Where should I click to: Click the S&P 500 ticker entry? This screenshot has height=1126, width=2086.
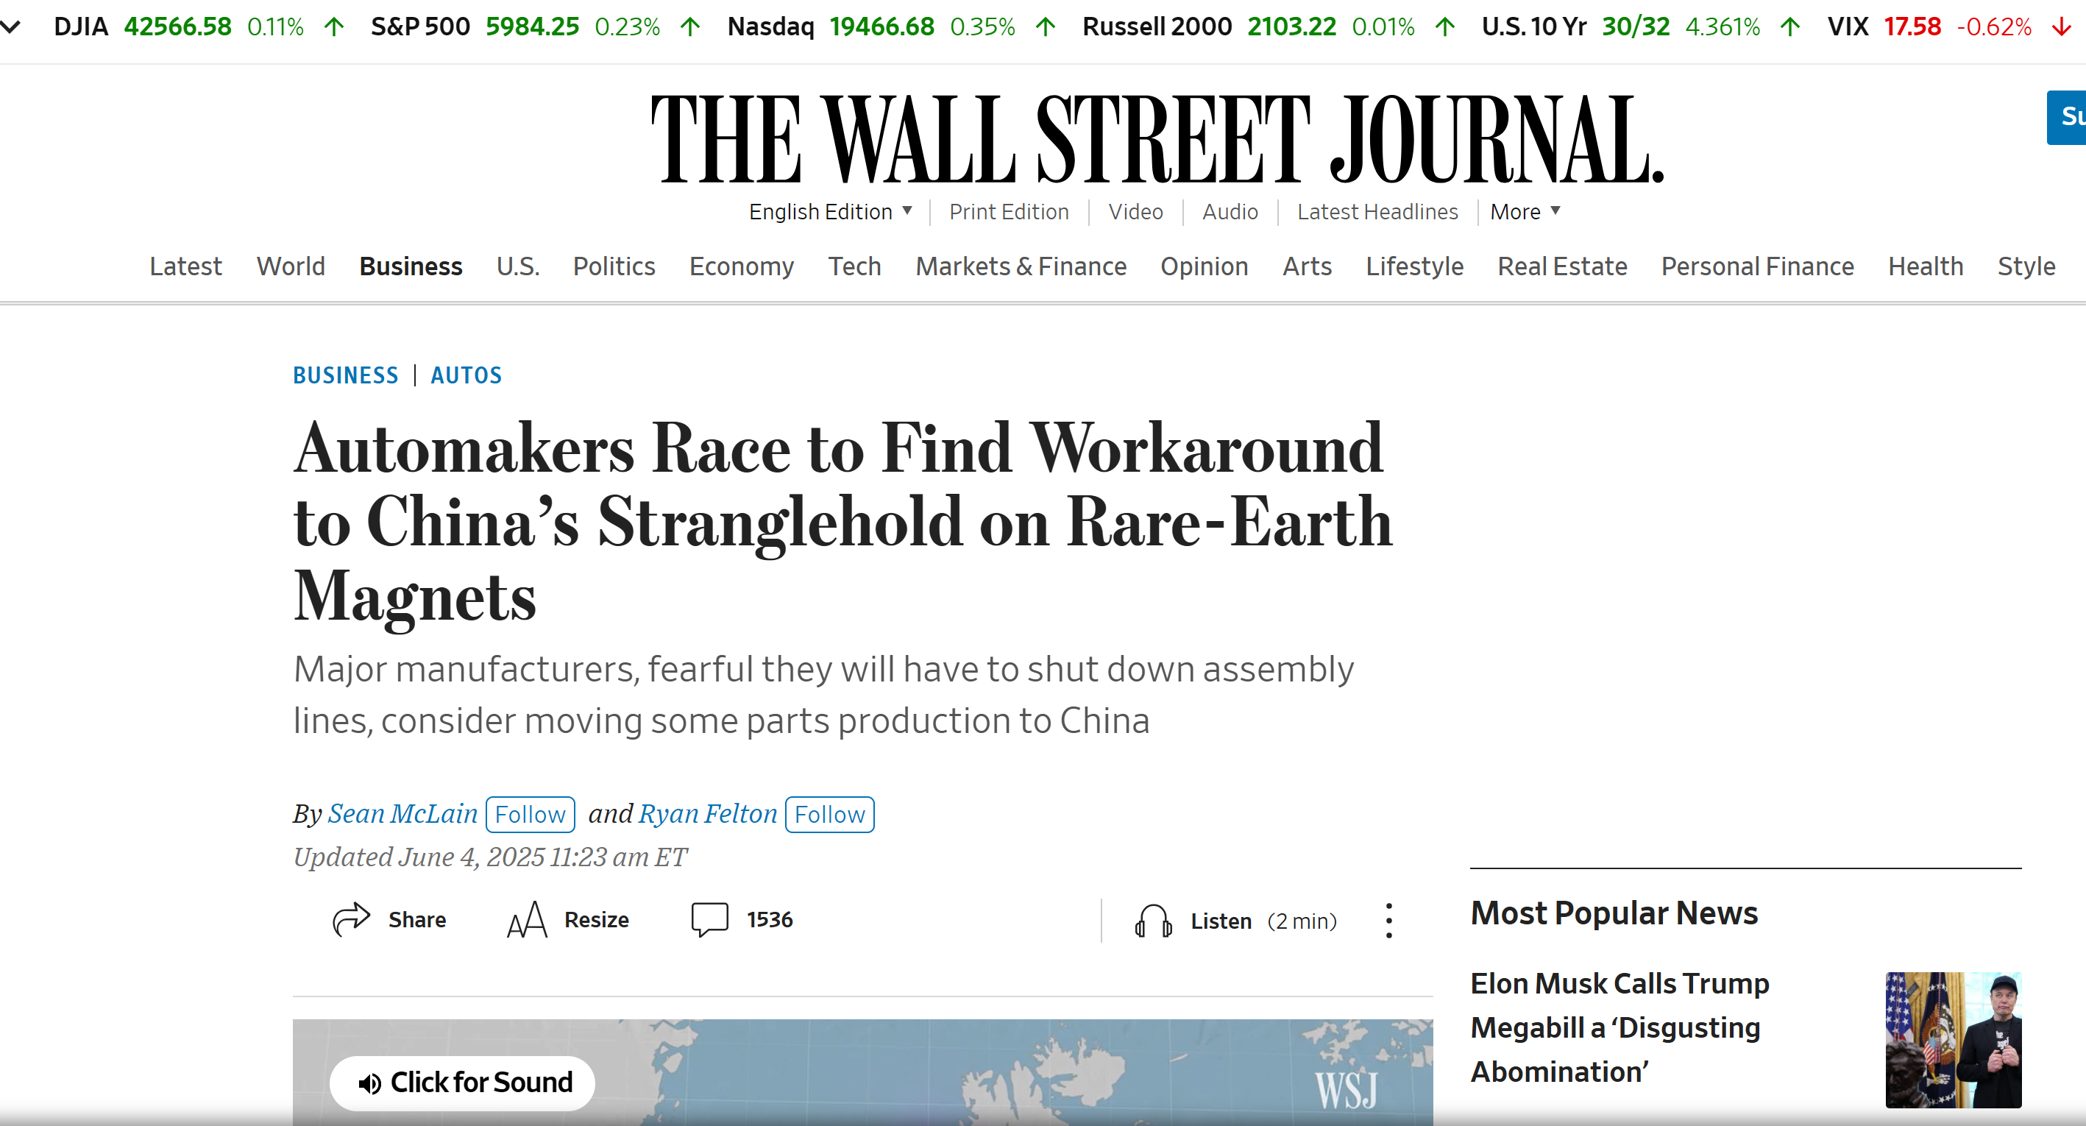pos(536,26)
